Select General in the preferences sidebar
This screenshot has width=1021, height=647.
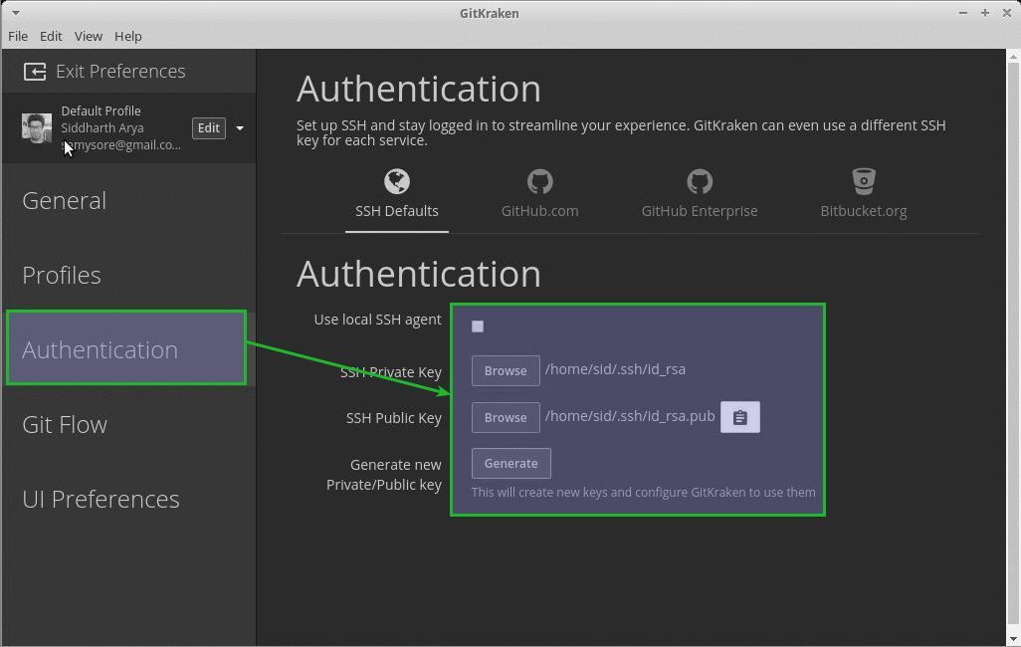click(64, 201)
